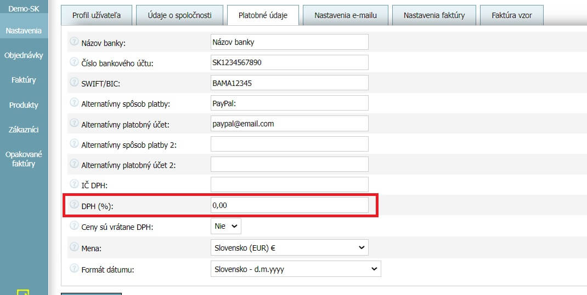Open the Nastavenia faktúry tab

pos(434,15)
